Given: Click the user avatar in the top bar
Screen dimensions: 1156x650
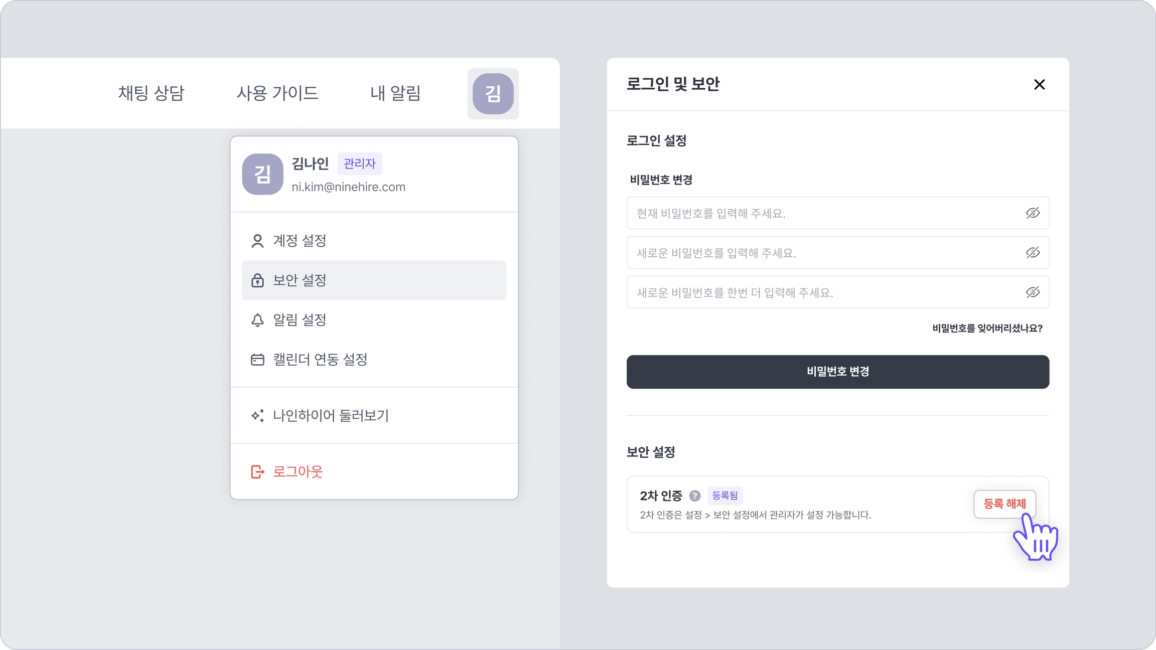Looking at the screenshot, I should [x=493, y=94].
